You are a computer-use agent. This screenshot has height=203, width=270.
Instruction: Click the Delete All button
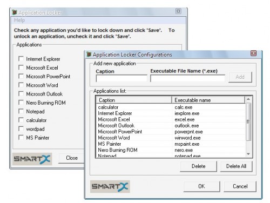[x=237, y=166]
